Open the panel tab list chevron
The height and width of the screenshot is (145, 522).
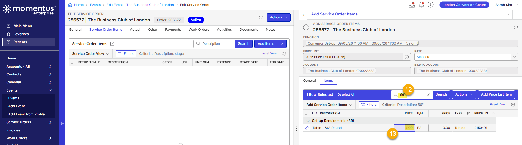[x=508, y=15]
